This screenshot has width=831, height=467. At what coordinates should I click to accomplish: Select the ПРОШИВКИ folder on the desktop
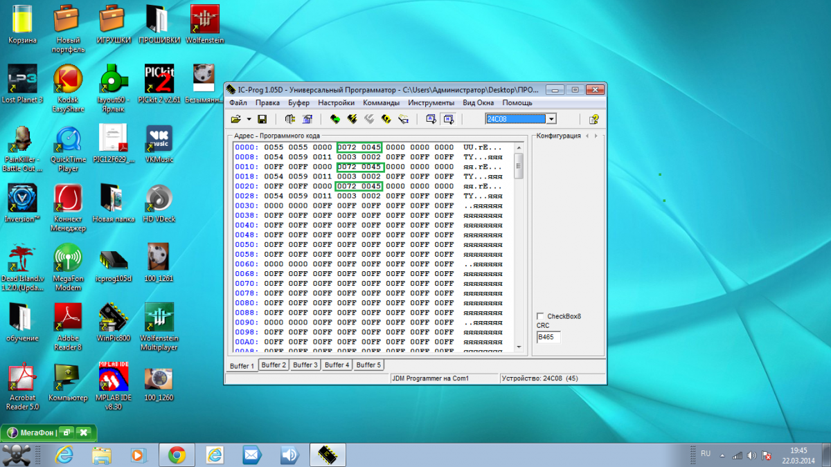coord(159,25)
